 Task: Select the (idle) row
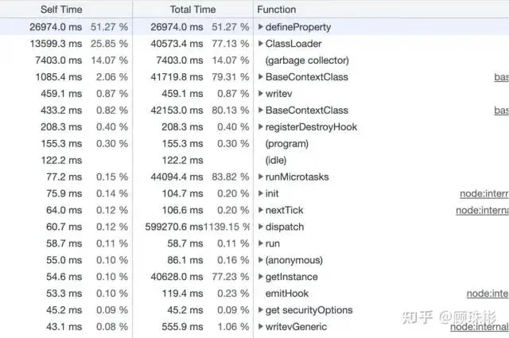(275, 161)
